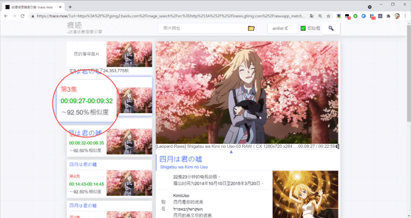Open a new tab with the plus icon

70,7
